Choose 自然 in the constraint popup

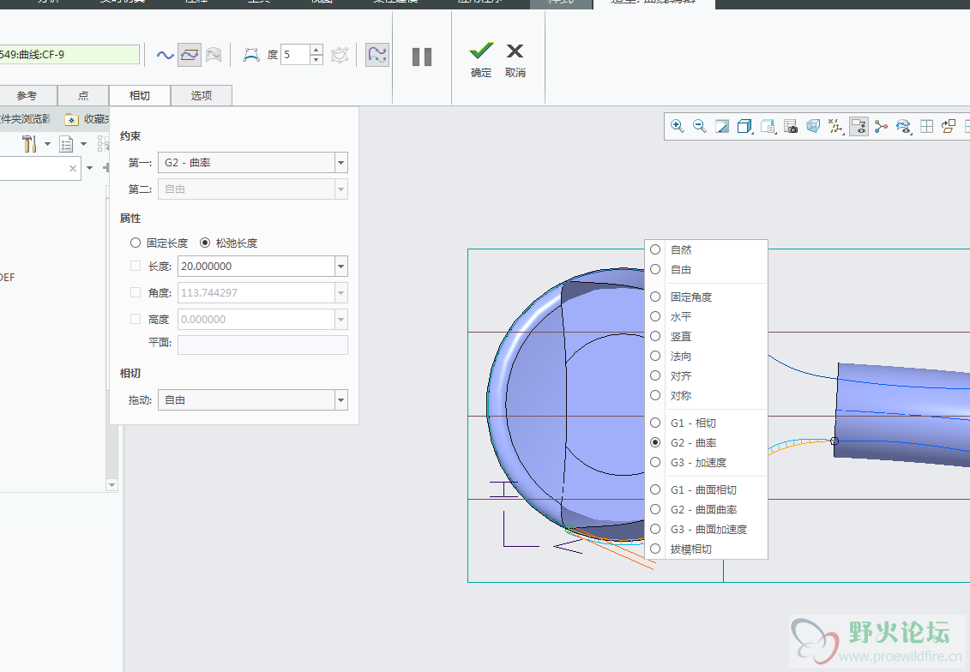point(706,249)
